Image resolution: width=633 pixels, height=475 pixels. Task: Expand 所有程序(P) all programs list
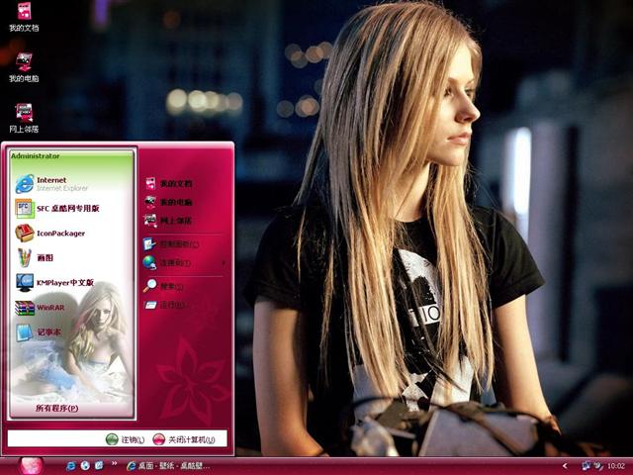point(57,409)
